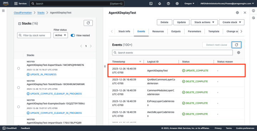Switch to the Events tab

click(x=141, y=31)
